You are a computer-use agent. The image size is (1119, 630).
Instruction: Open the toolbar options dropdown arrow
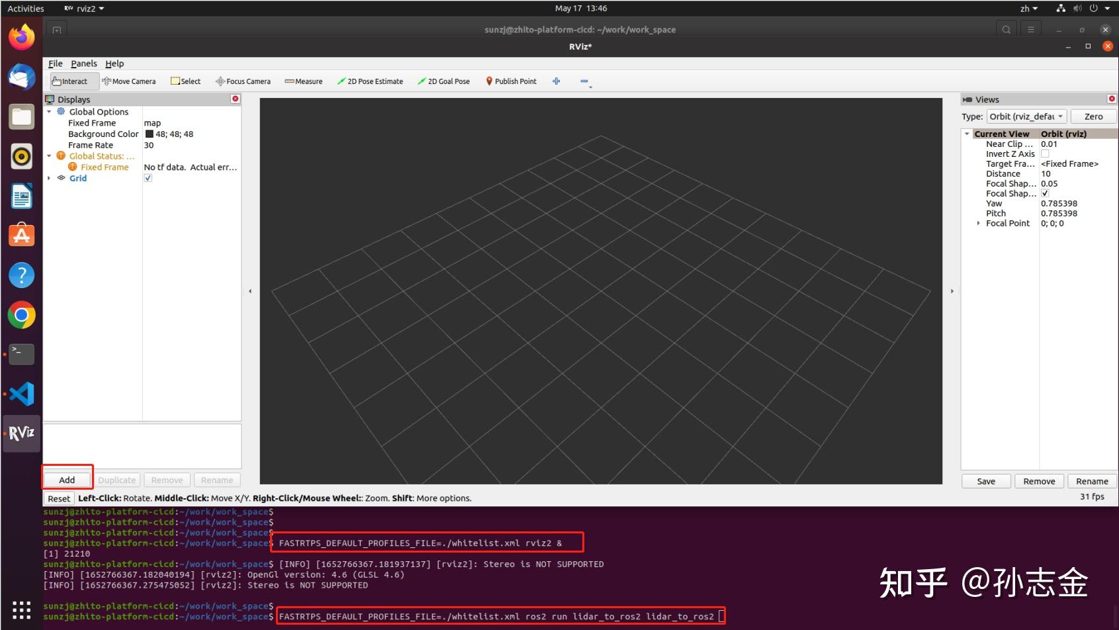pos(590,87)
